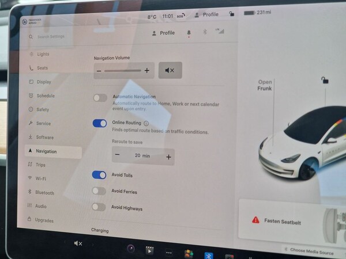This screenshot has height=259, width=346.
Task: Mute navigation voice with speaker button
Action: coord(170,70)
